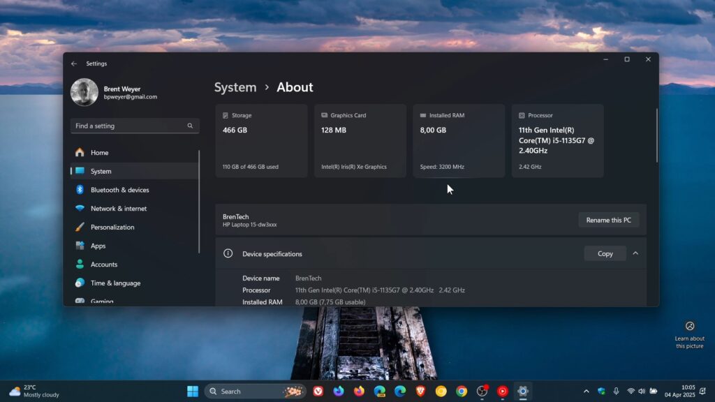The image size is (715, 402).
Task: Click the Find a setting search field
Action: pos(135,126)
